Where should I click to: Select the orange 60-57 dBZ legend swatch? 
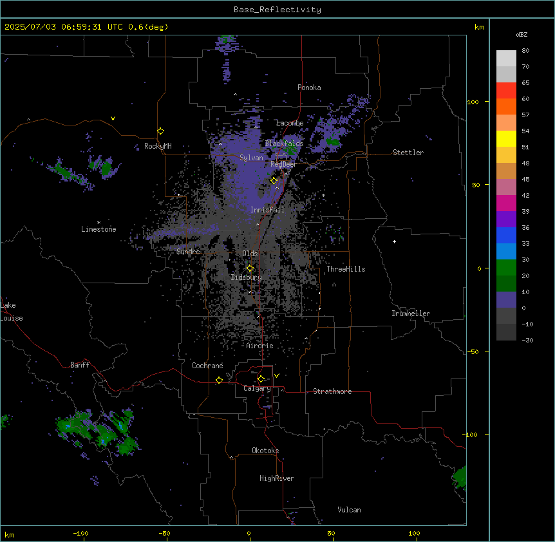coord(506,106)
